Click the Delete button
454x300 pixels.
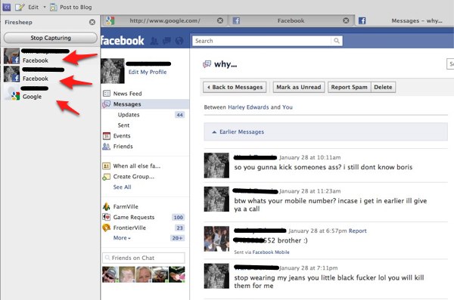tap(383, 87)
